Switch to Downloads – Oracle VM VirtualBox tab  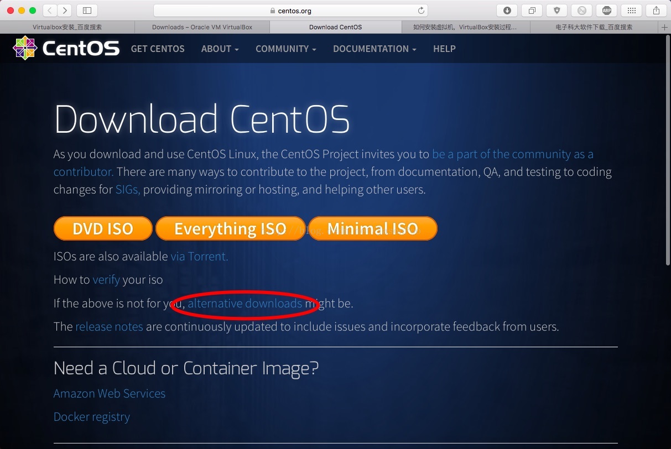pyautogui.click(x=202, y=27)
